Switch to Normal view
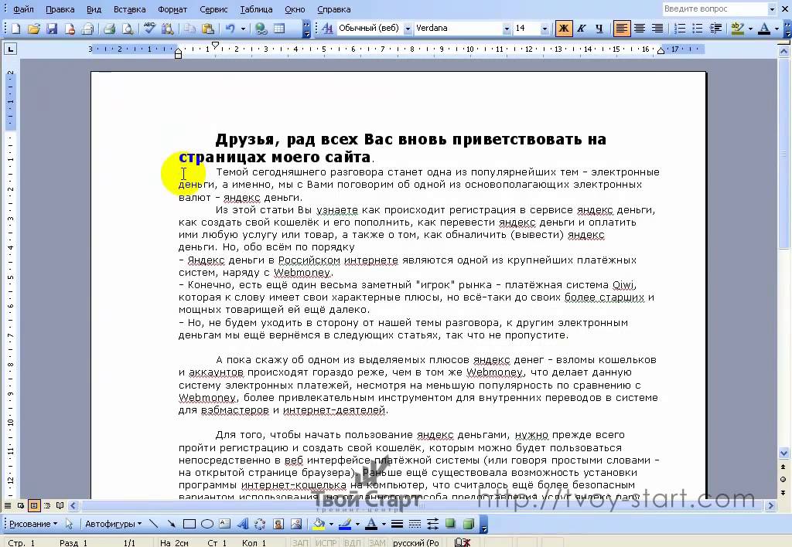This screenshot has height=547, width=792. [8, 505]
